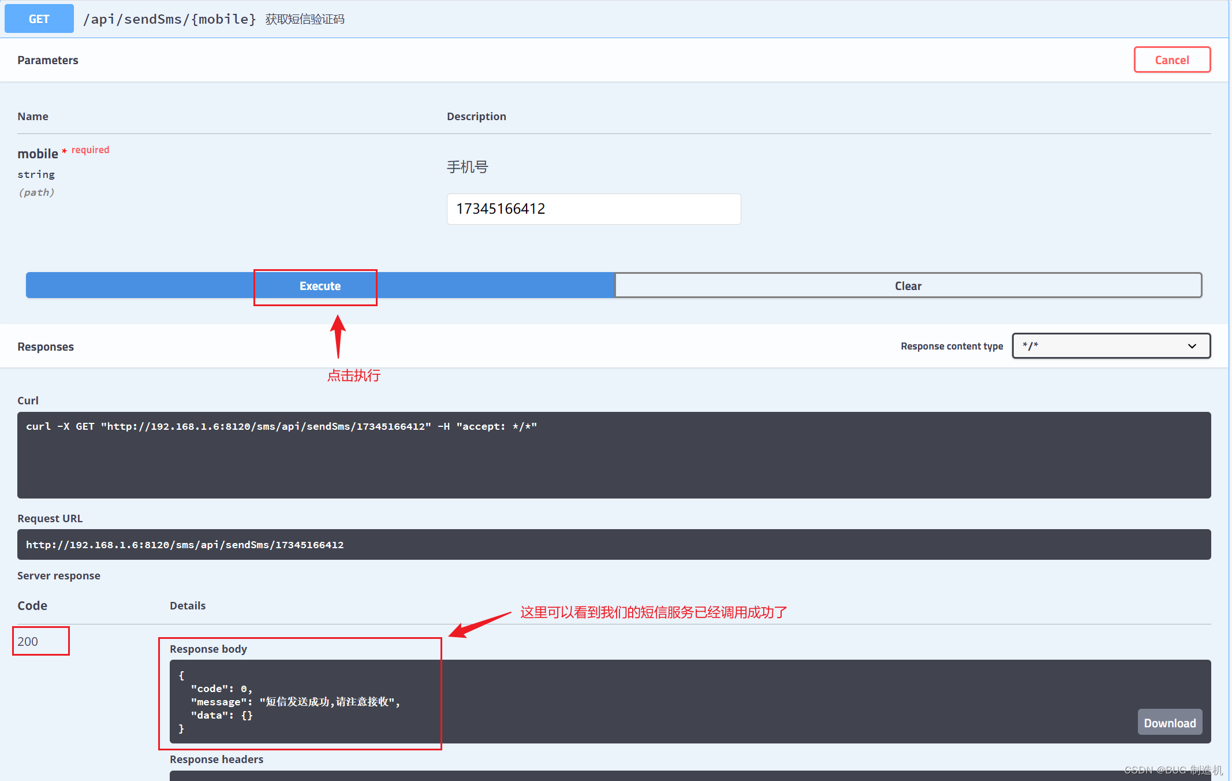Click the mobile phone number input field
This screenshot has width=1232, height=781.
click(x=593, y=209)
